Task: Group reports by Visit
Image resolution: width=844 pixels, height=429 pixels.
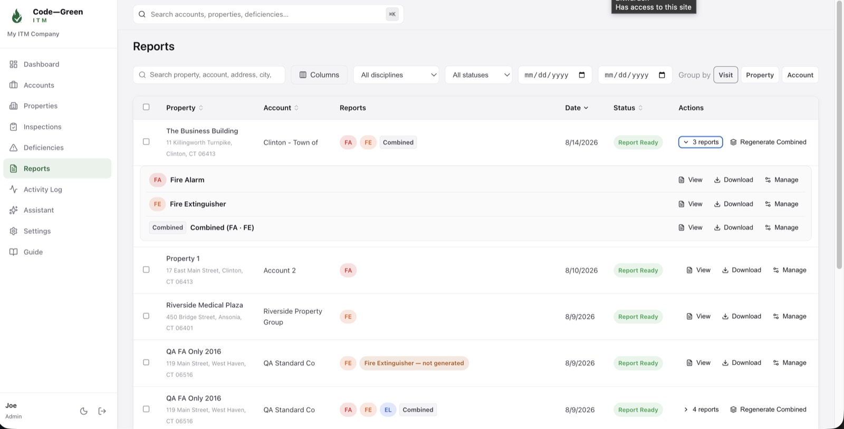Action: coord(726,75)
